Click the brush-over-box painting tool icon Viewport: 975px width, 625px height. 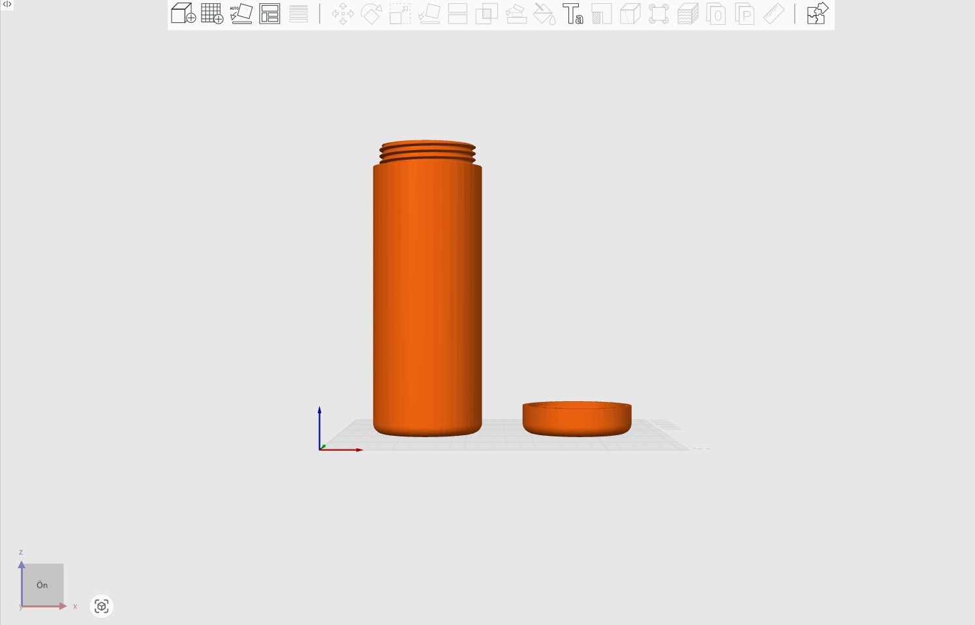(516, 14)
